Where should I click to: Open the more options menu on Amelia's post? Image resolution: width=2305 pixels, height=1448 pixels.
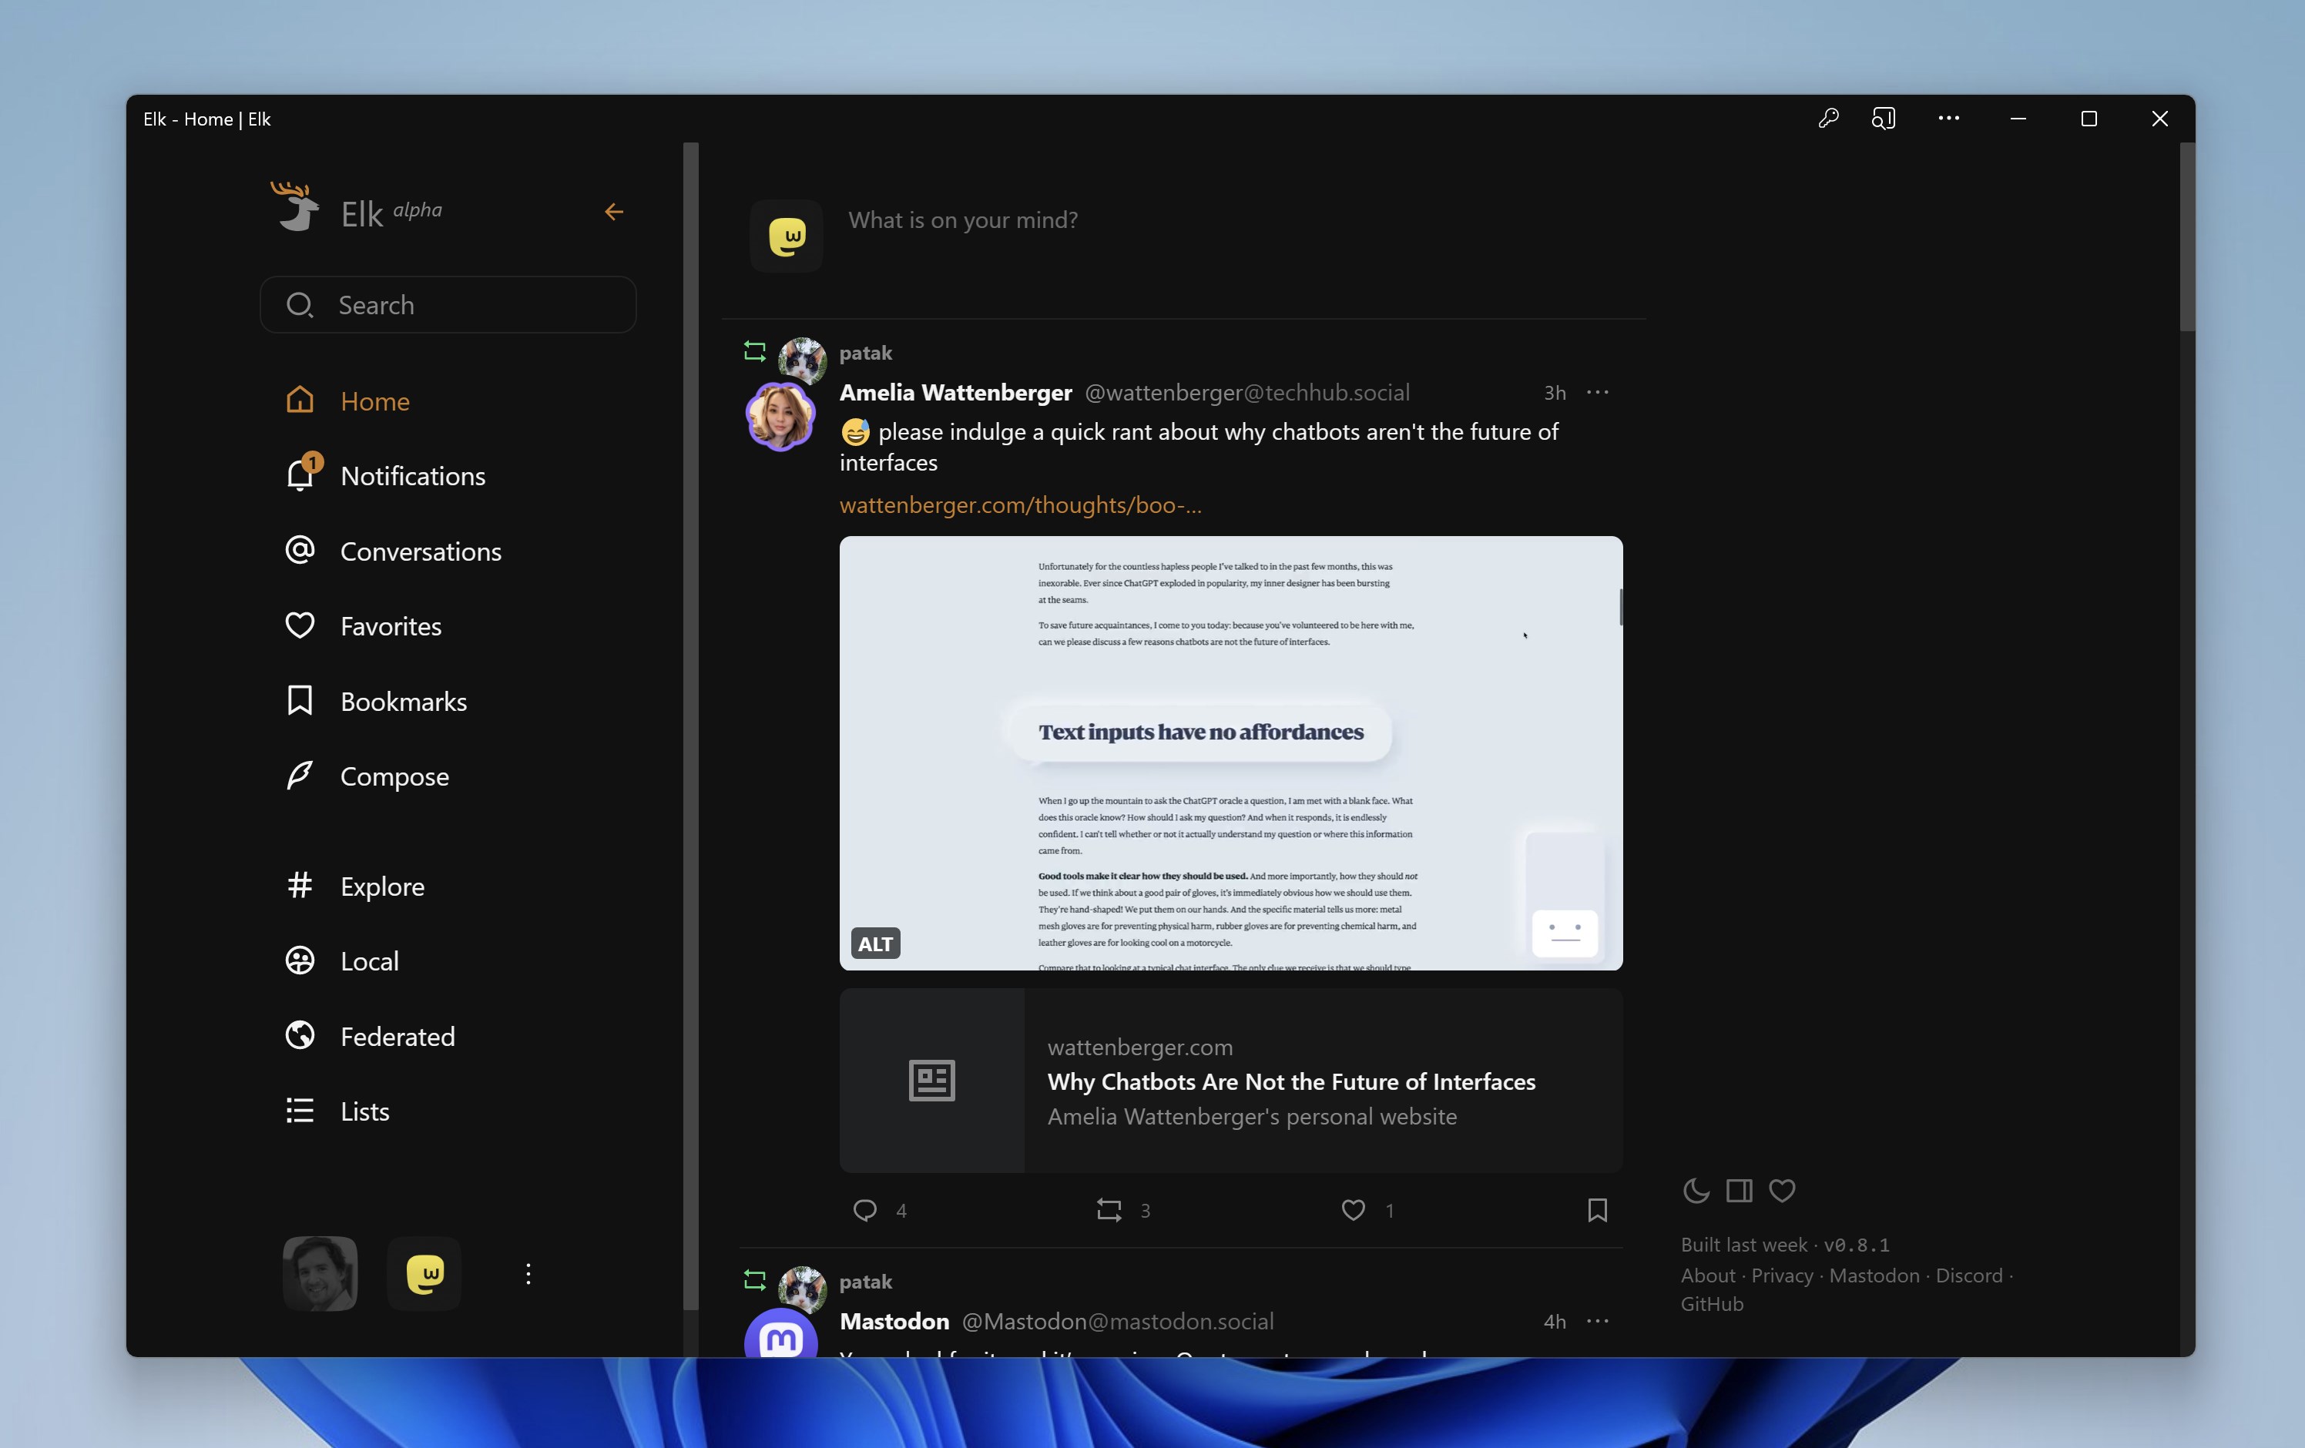click(1597, 392)
